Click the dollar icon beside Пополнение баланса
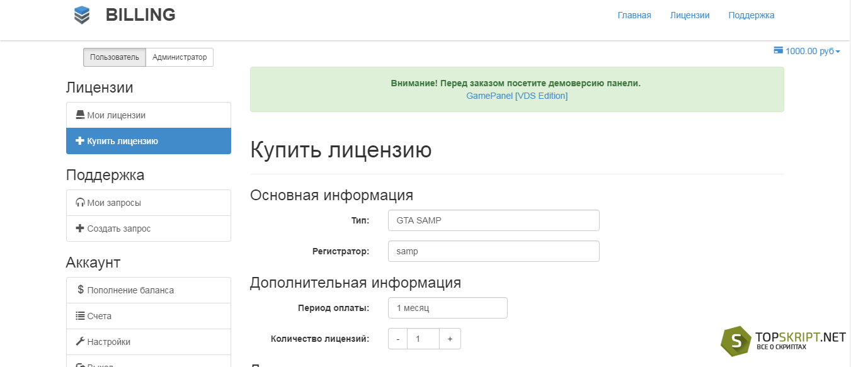The image size is (851, 367). 81,290
